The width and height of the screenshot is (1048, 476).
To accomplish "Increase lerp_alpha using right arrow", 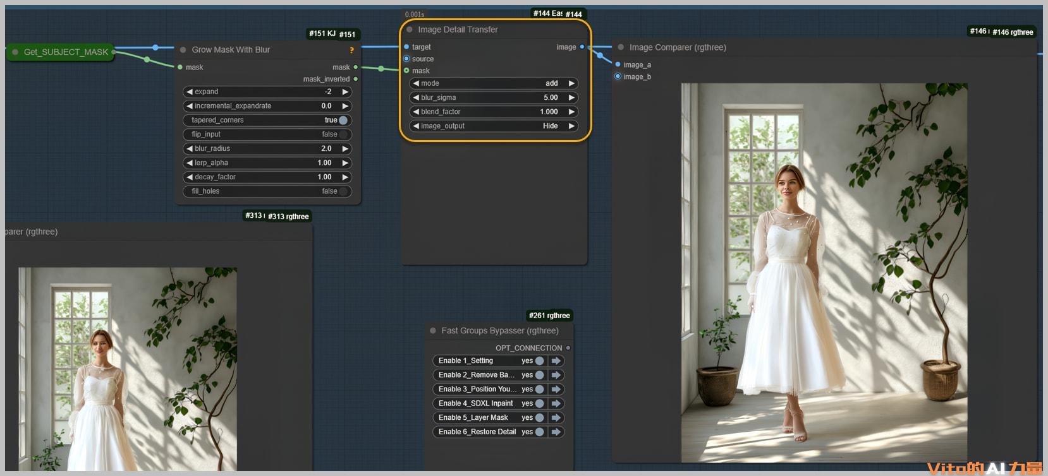I will pyautogui.click(x=345, y=163).
